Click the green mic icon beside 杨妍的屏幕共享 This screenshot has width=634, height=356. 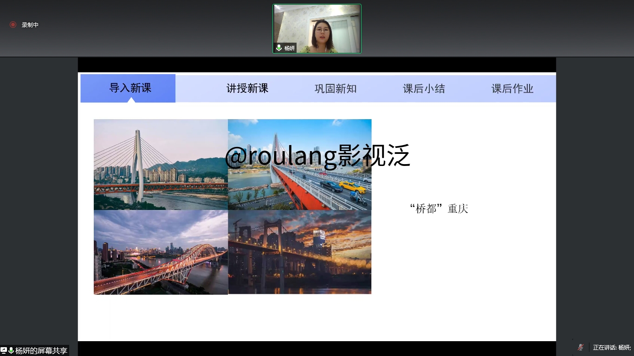point(11,350)
